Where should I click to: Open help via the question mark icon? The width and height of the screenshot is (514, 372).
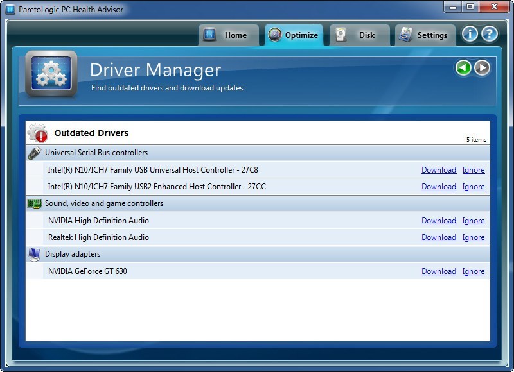(x=490, y=35)
